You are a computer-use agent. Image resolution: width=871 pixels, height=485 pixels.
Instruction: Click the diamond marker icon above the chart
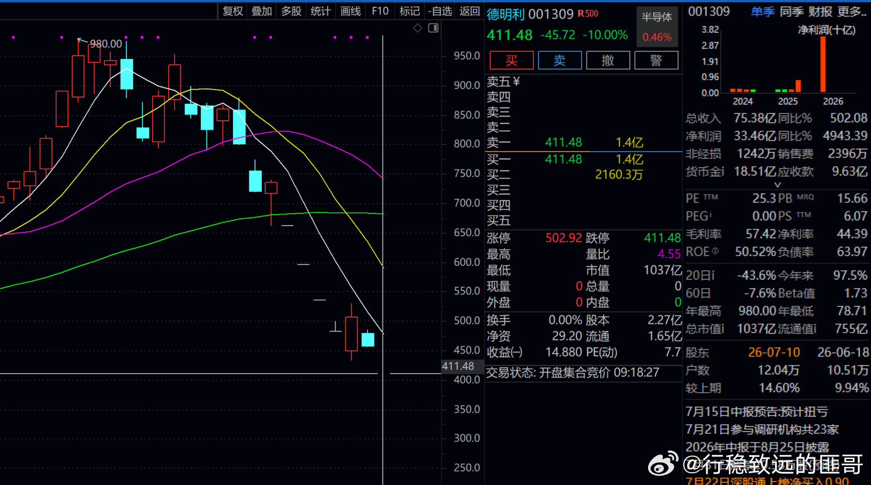coord(417,28)
